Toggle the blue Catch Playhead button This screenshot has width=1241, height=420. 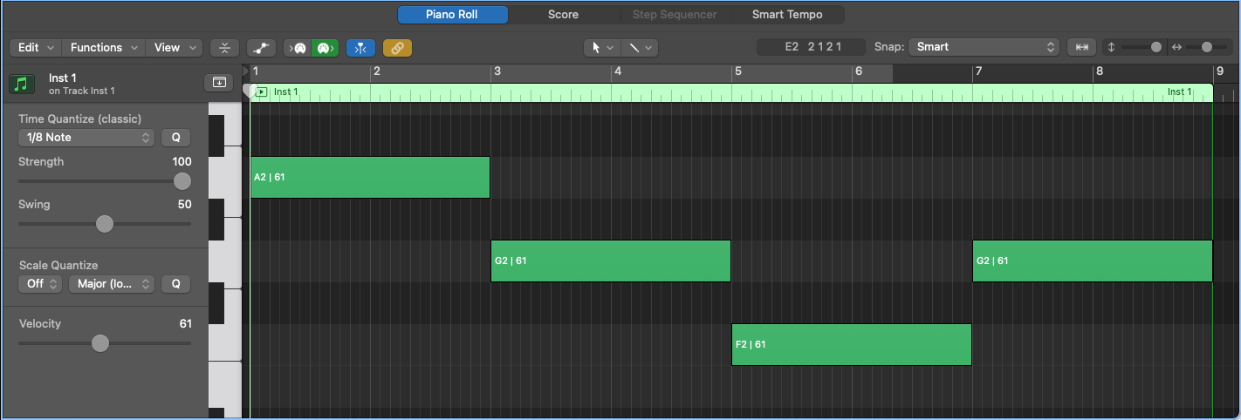click(x=361, y=48)
